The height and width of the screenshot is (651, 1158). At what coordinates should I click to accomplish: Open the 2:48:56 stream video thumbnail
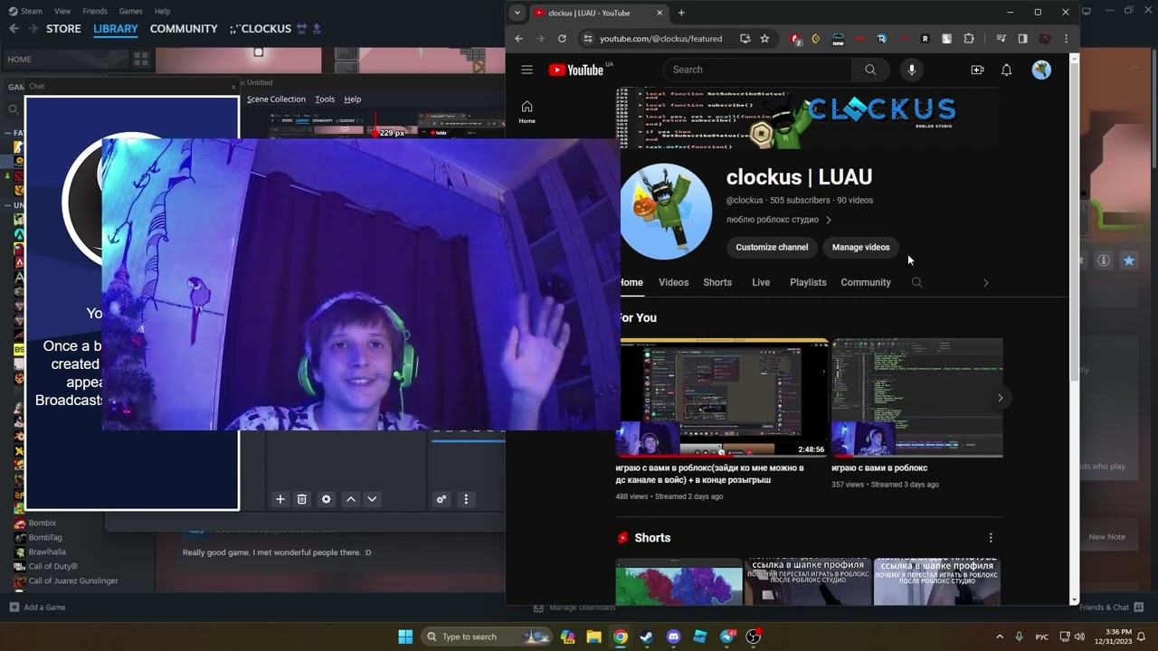[x=722, y=398]
